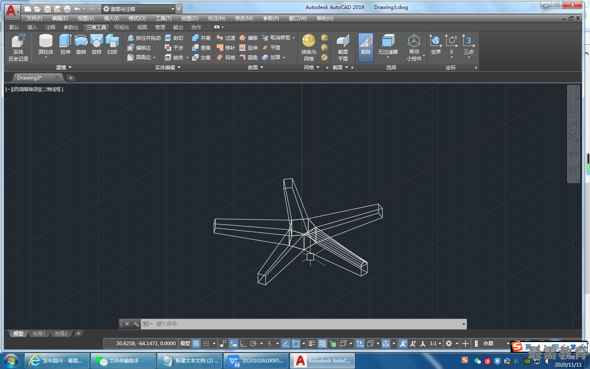This screenshot has width=590, height=369.
Task: Toggle grid display in status bar
Action: coord(196,344)
